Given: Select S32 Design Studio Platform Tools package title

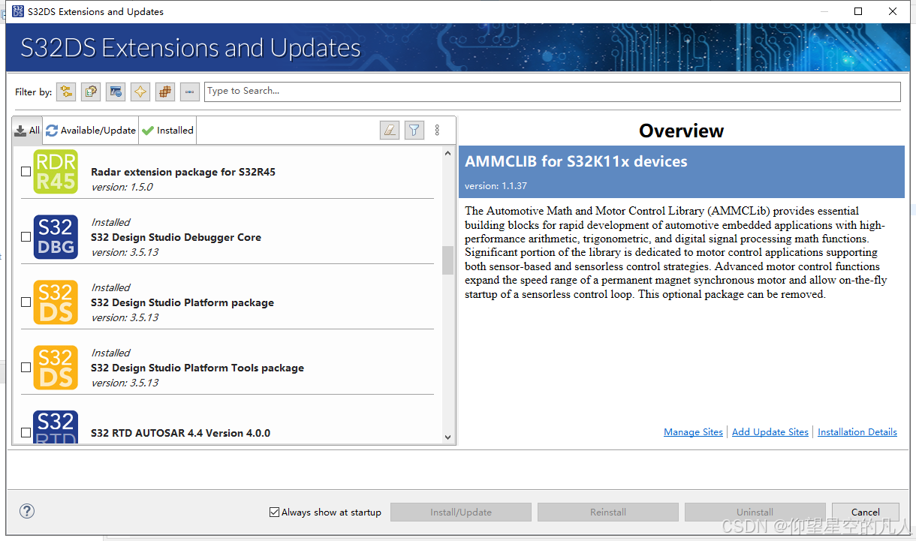Looking at the screenshot, I should coord(197,368).
